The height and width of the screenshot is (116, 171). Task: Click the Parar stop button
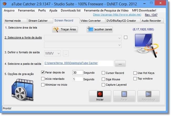point(124,96)
